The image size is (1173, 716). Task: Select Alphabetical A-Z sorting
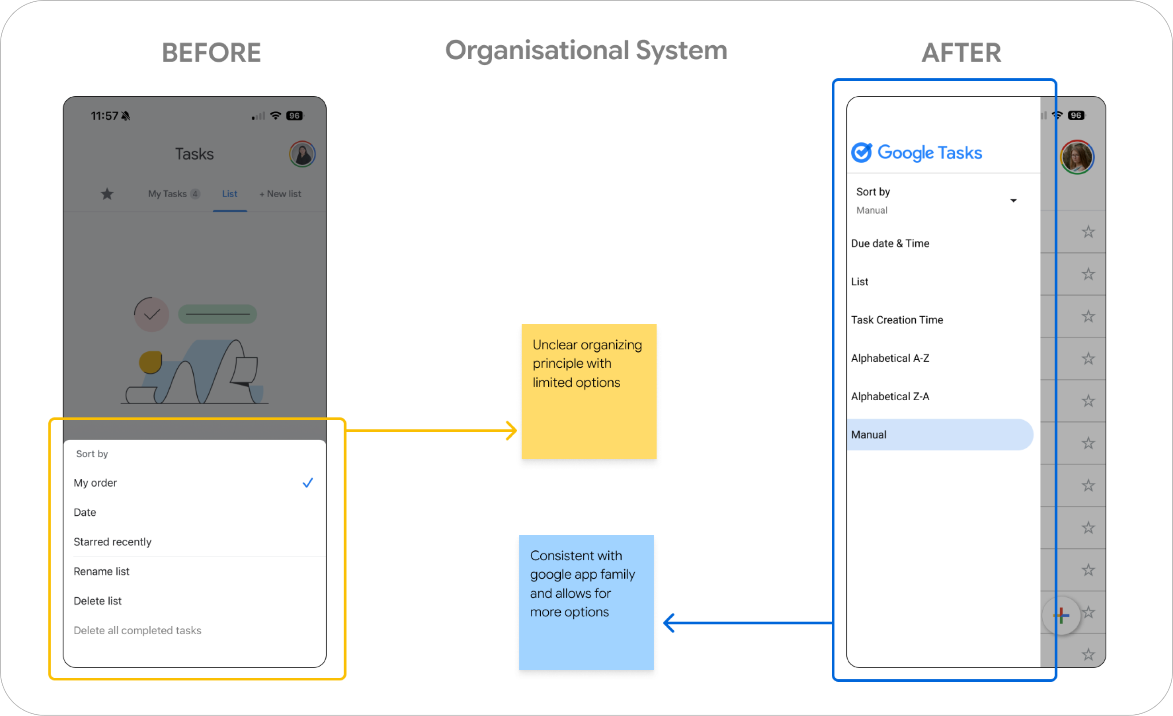point(940,358)
